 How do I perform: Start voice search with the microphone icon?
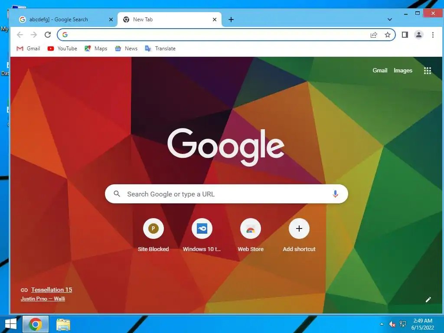click(335, 194)
